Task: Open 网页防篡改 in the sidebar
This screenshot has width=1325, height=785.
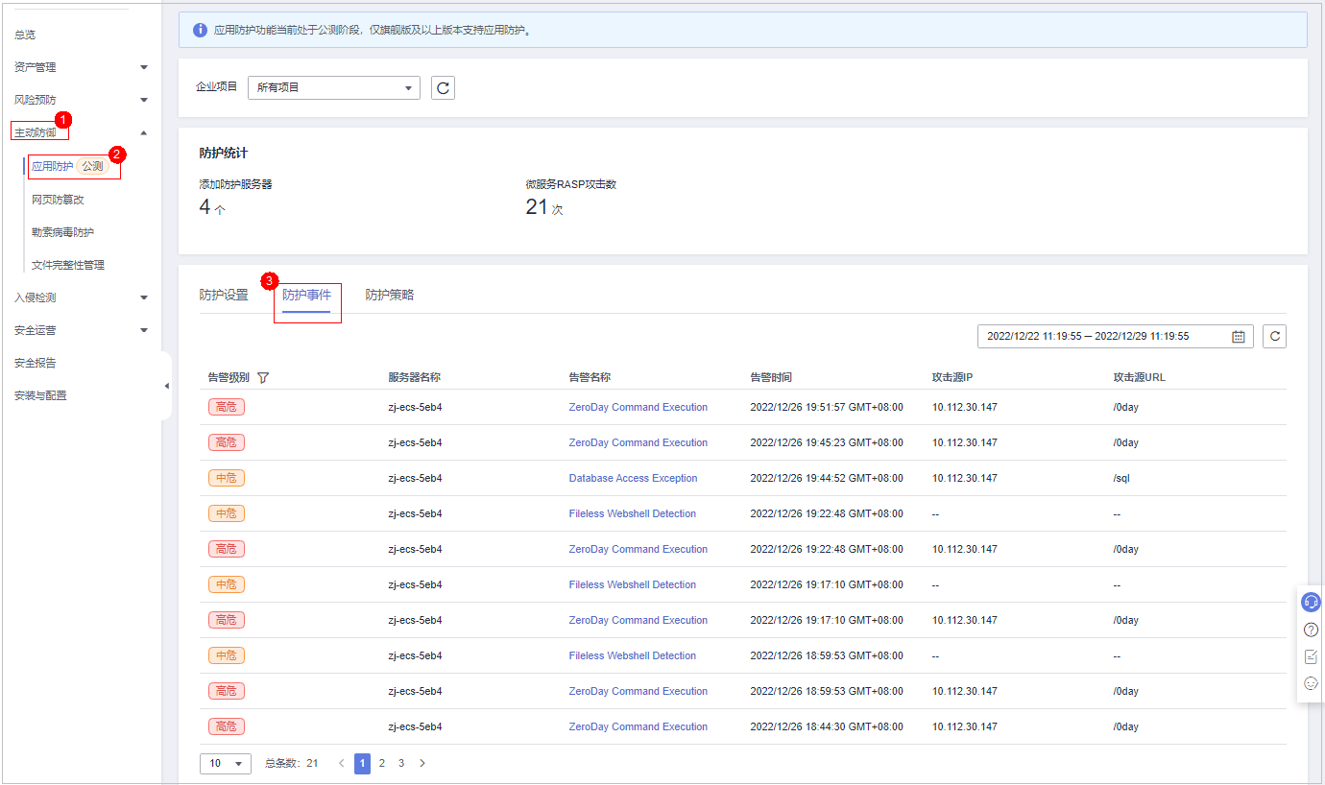Action: point(58,200)
